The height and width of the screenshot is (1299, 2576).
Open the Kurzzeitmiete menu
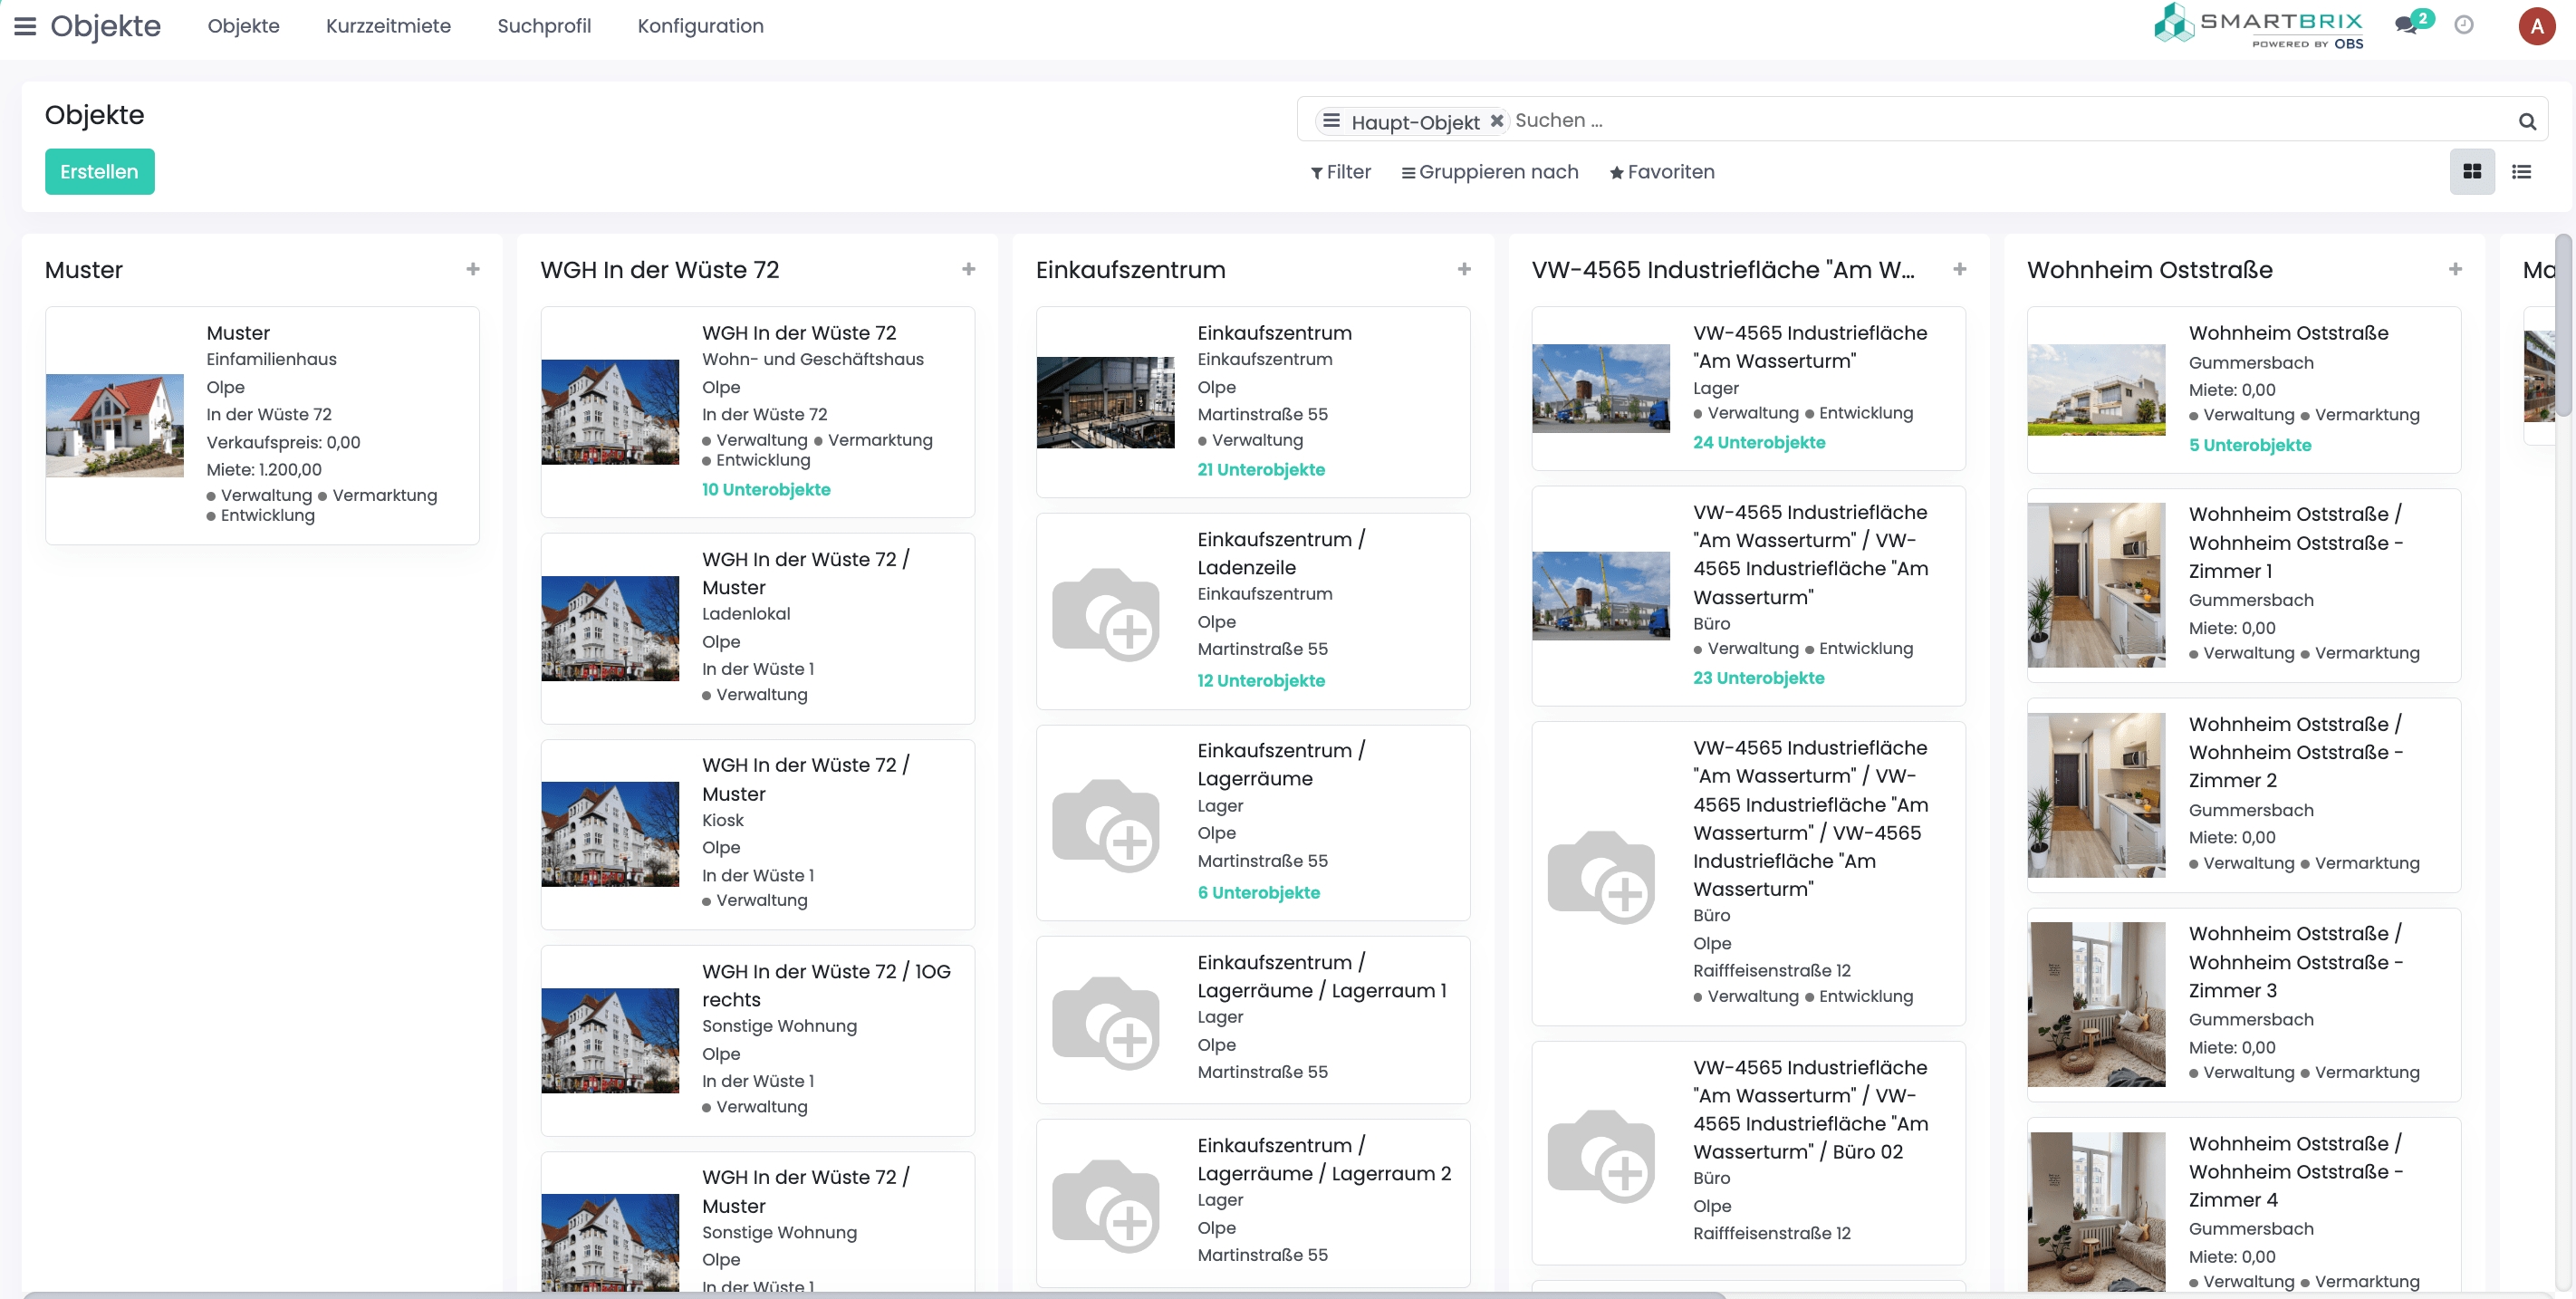(x=388, y=26)
